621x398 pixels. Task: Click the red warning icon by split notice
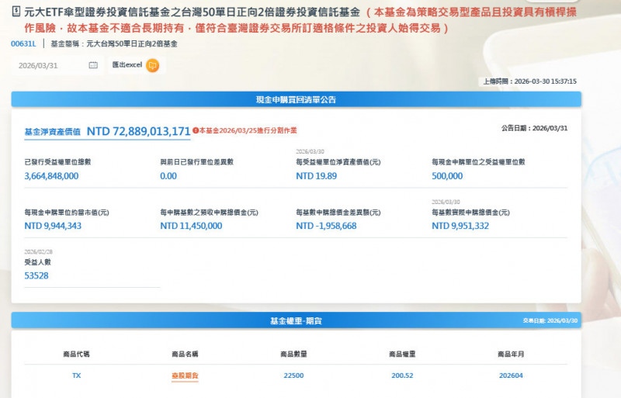[x=196, y=130]
